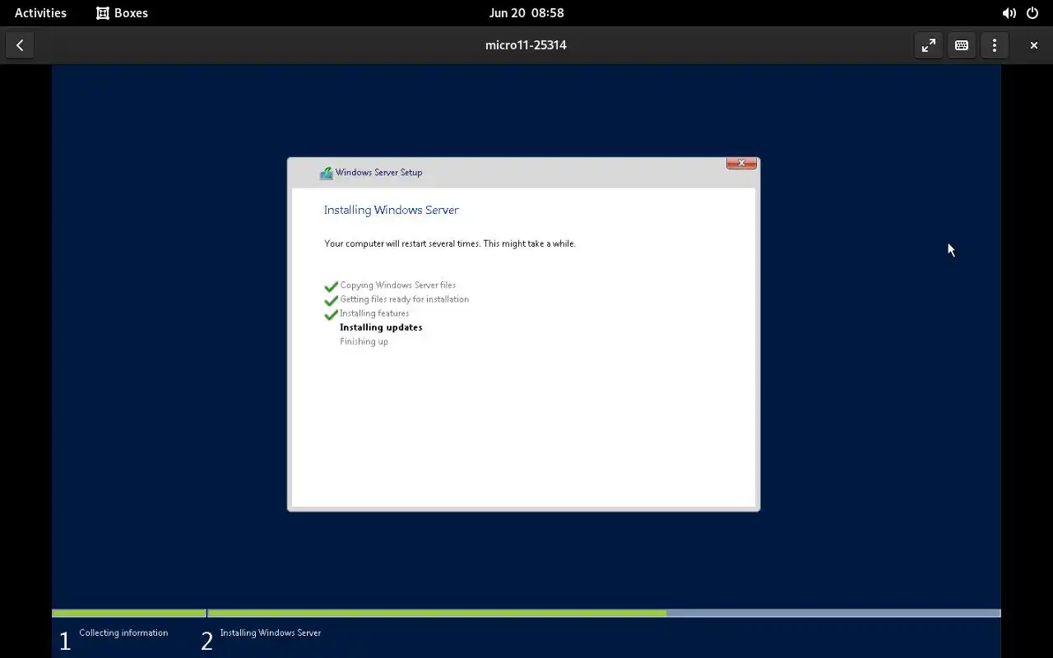Click the checkmark beside Installing features
This screenshot has width=1053, height=658.
331,314
